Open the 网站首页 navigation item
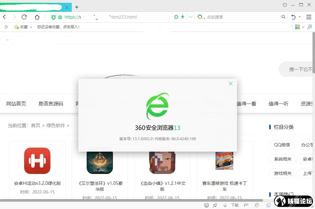Image resolution: width=315 pixels, height=209 pixels. click(x=16, y=104)
